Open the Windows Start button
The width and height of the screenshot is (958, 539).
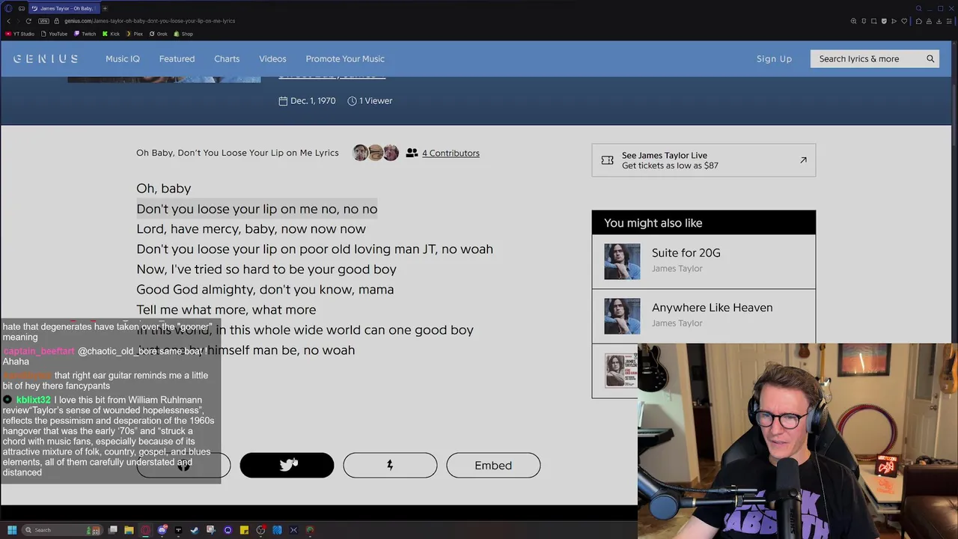click(x=12, y=530)
